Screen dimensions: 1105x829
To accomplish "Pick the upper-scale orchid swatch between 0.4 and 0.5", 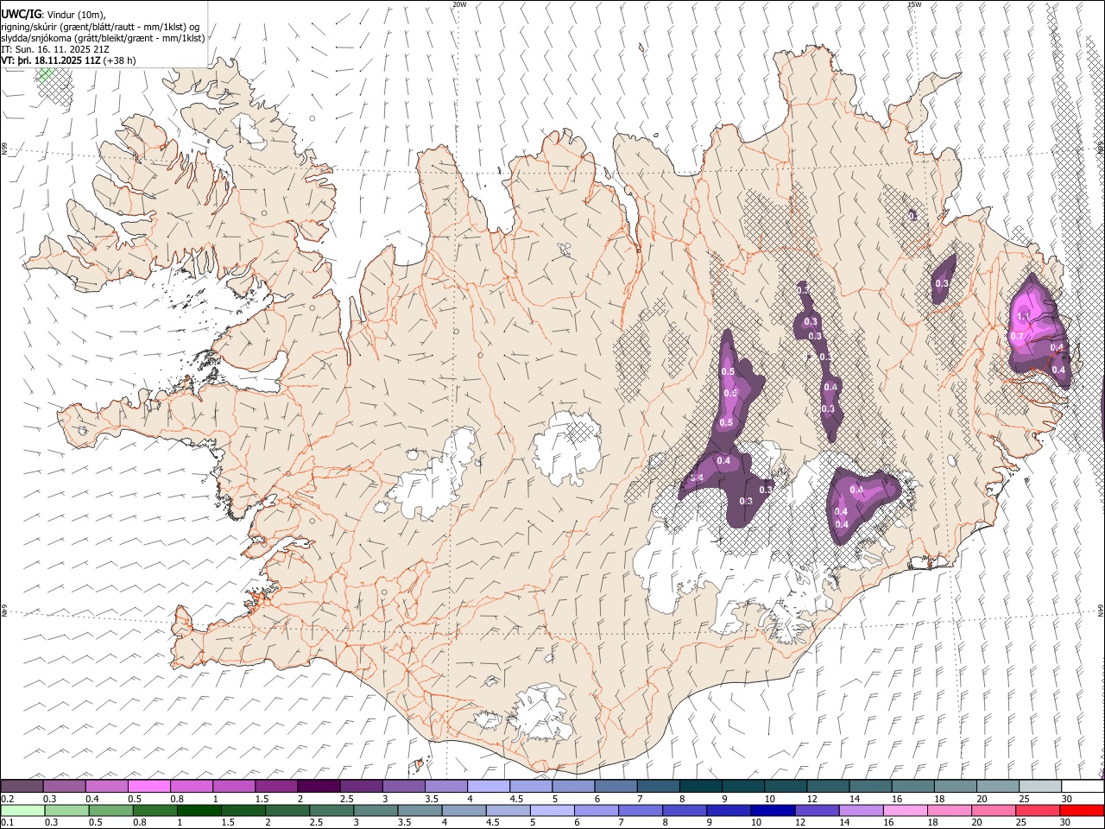I will 106,787.
